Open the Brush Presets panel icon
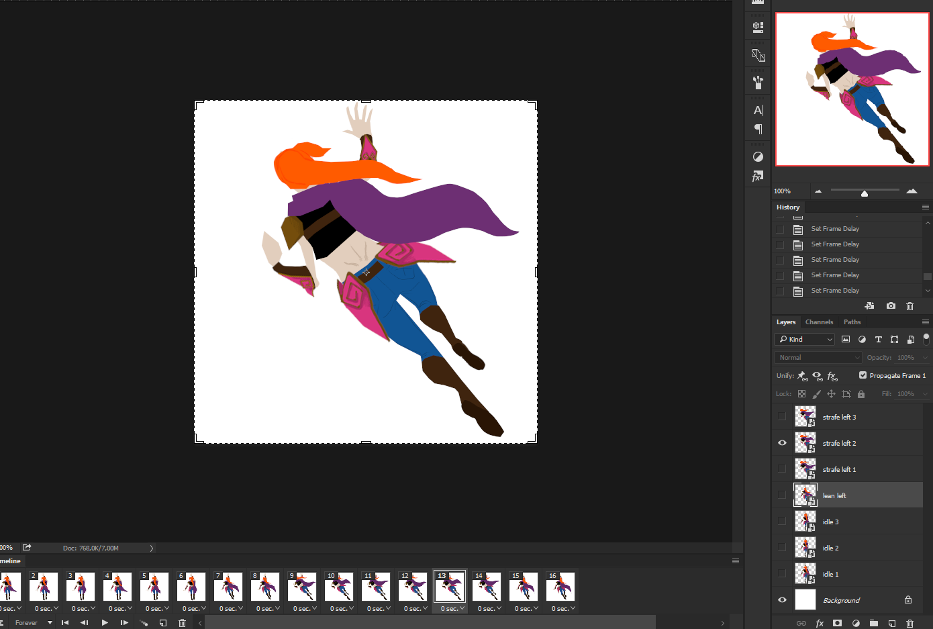This screenshot has height=629, width=933. (758, 83)
